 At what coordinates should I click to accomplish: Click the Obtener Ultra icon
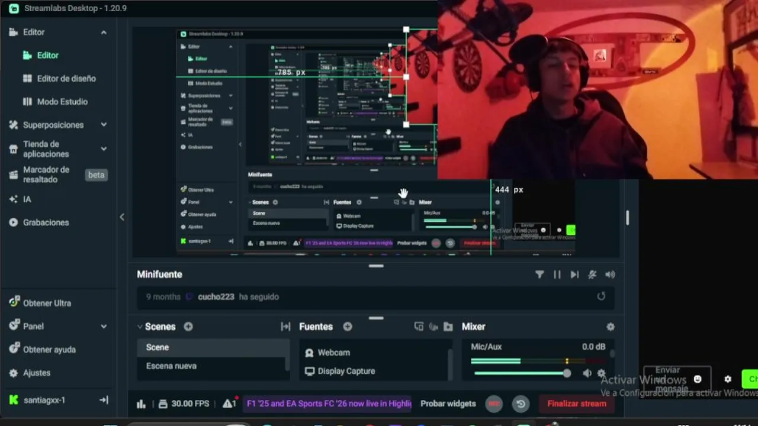14,302
